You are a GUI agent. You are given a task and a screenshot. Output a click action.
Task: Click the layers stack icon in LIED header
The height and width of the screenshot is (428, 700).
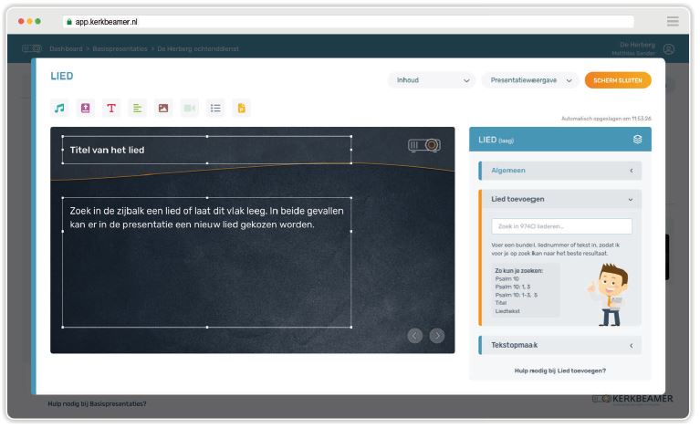click(638, 140)
